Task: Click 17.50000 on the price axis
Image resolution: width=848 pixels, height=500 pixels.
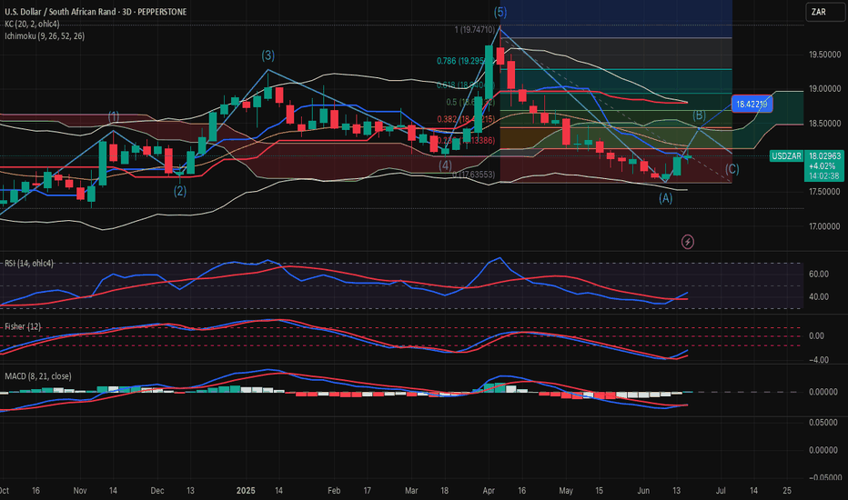Action: point(824,192)
